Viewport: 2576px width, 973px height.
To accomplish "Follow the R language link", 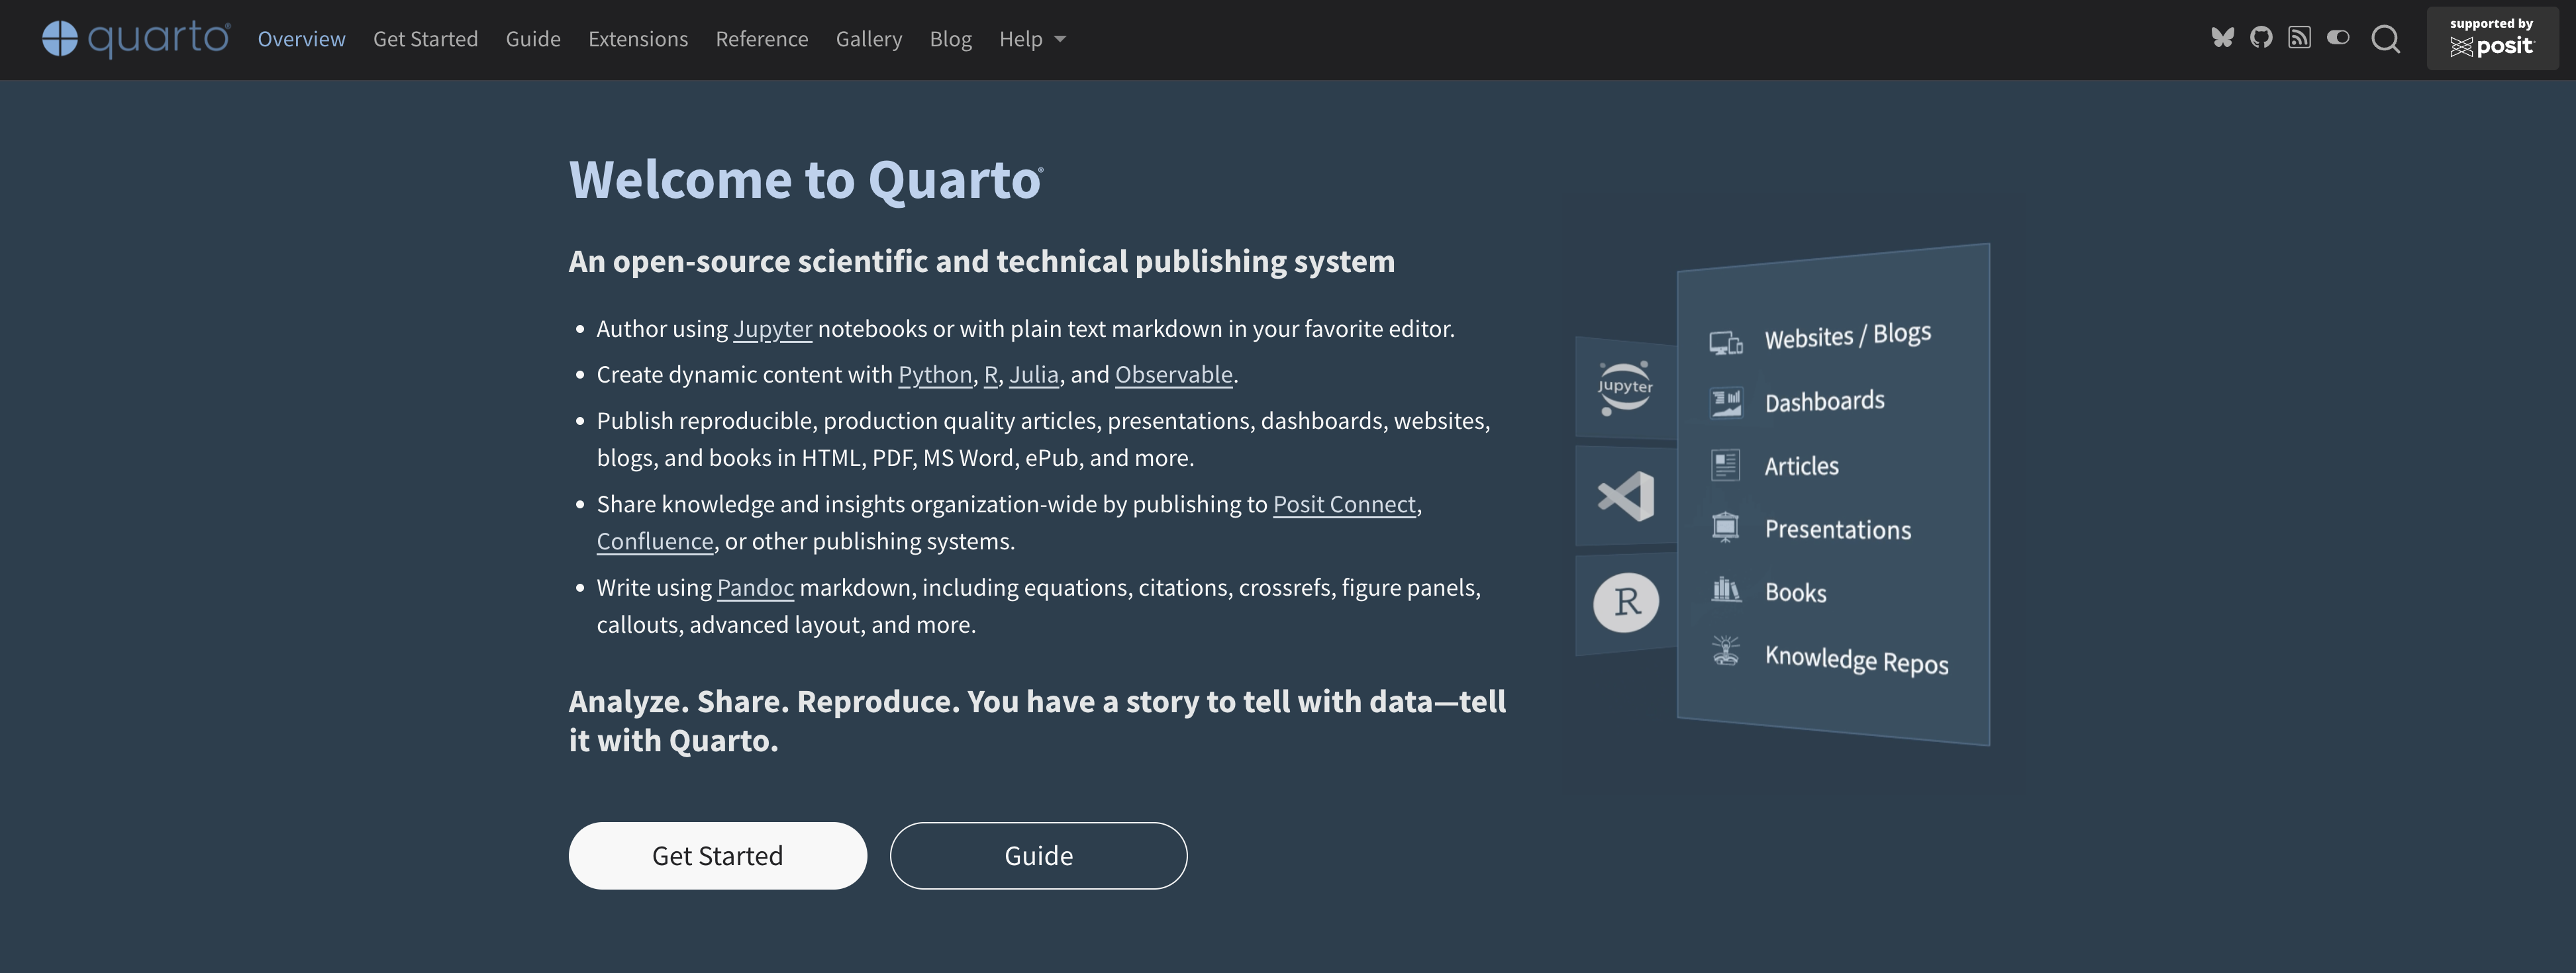I will (x=991, y=375).
